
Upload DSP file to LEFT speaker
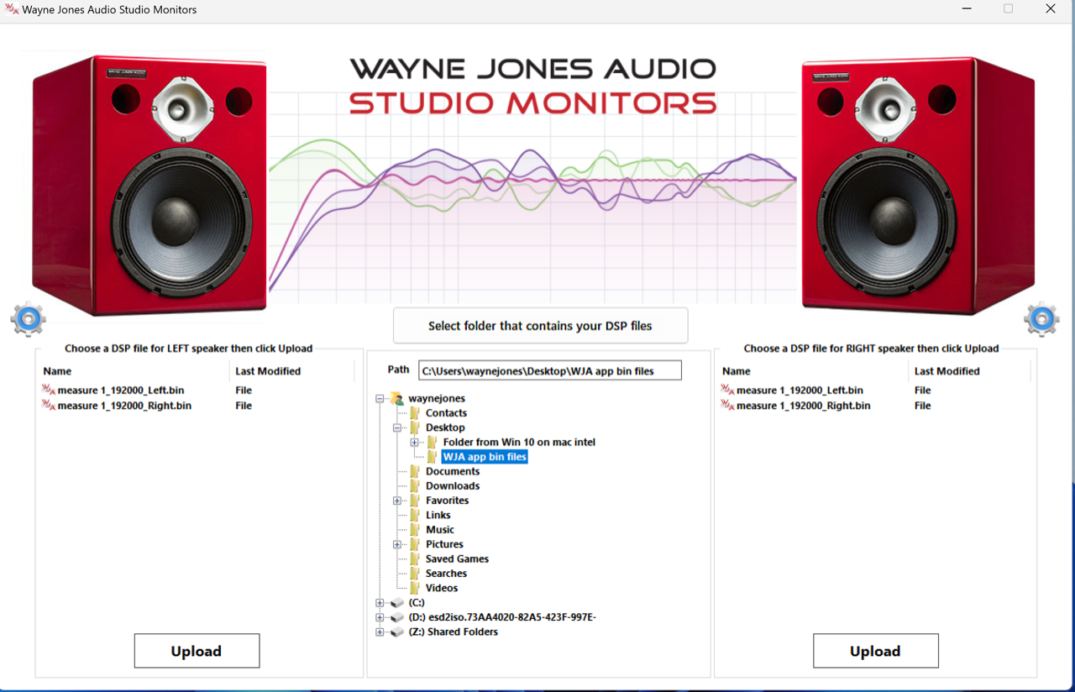(x=197, y=651)
